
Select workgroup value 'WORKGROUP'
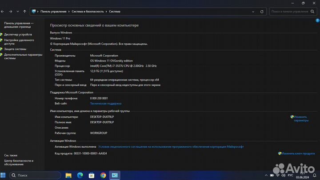99,133
